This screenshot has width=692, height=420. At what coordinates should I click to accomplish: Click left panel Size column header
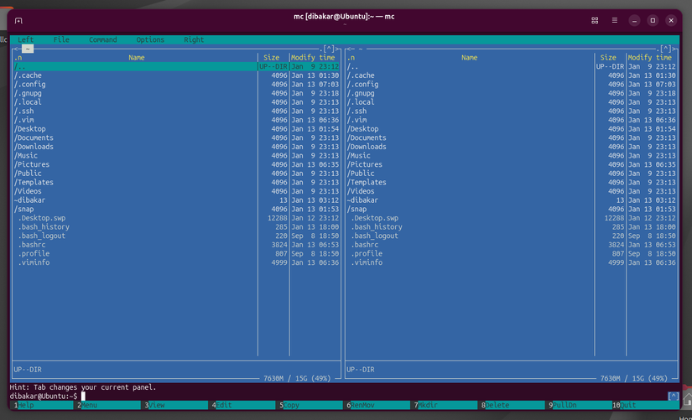click(272, 58)
